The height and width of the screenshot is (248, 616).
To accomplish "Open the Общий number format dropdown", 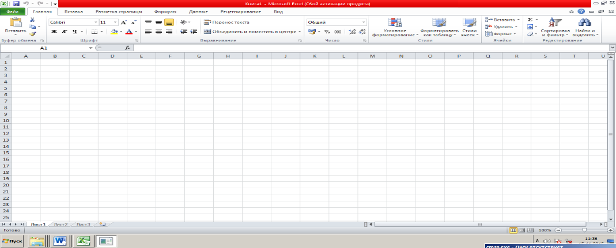I will click(x=364, y=22).
